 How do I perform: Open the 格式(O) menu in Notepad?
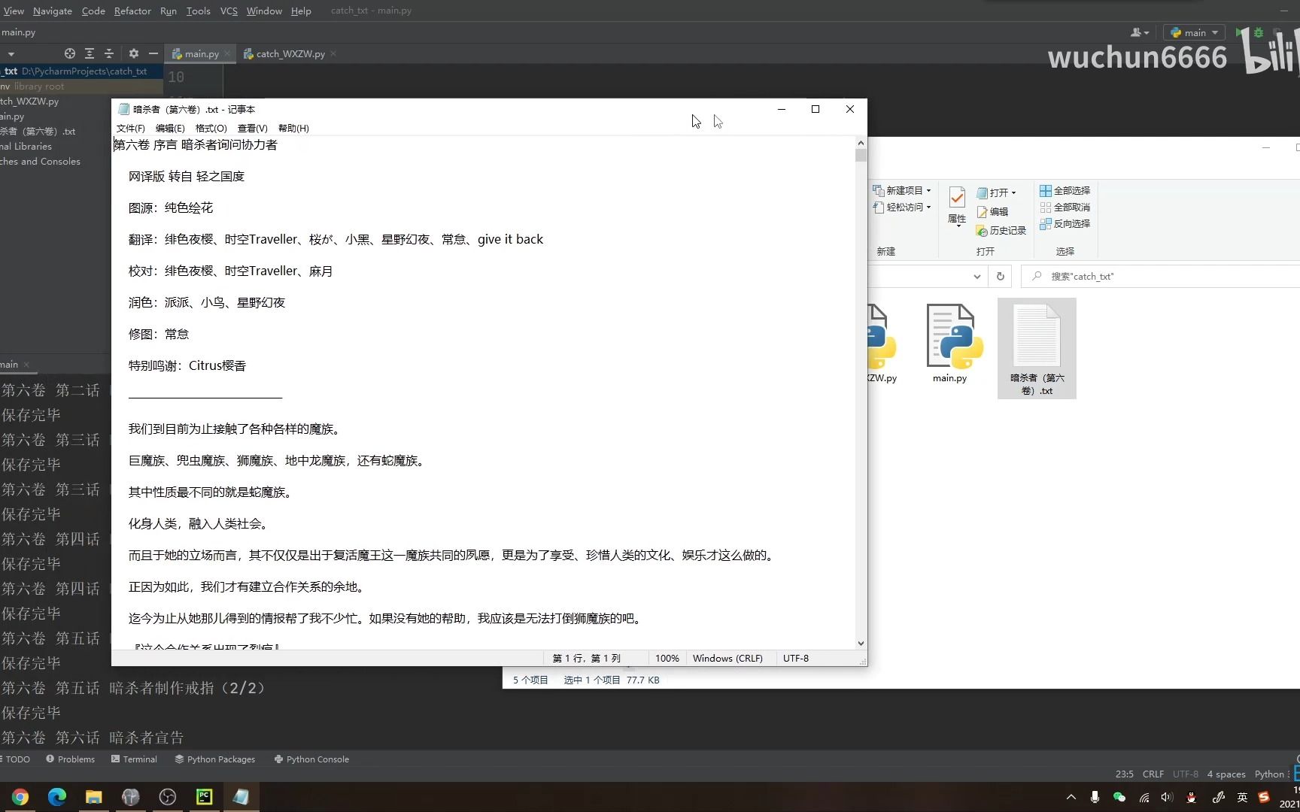(x=211, y=128)
